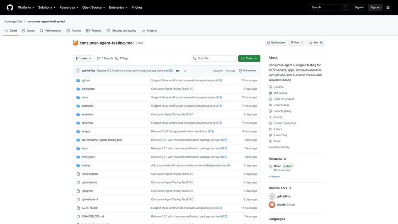Select the Code tab
Screen dimensions: 398x224
tap(11, 30)
